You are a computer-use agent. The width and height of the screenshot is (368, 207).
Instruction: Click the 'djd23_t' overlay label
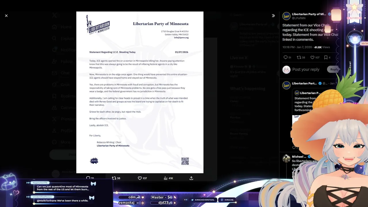coord(165,203)
